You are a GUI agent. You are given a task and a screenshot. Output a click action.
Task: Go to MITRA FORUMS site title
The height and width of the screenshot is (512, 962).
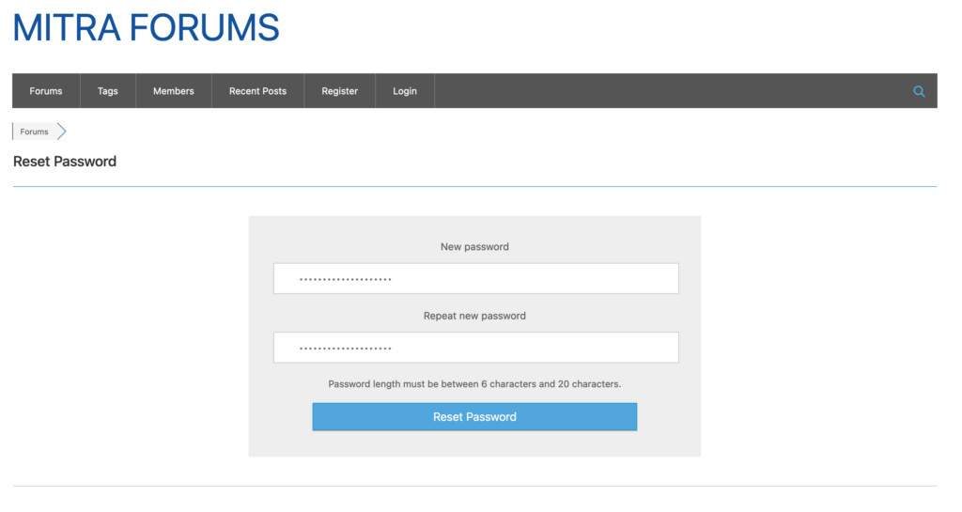coord(146,27)
